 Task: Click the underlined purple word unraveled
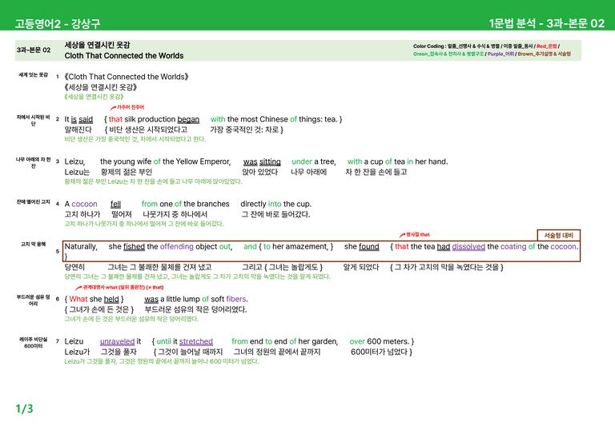coord(117,341)
